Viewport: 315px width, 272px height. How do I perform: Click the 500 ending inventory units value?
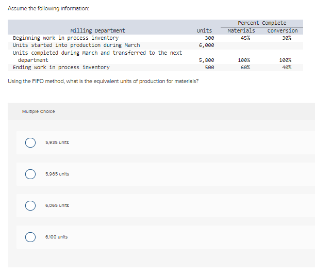pyautogui.click(x=209, y=67)
